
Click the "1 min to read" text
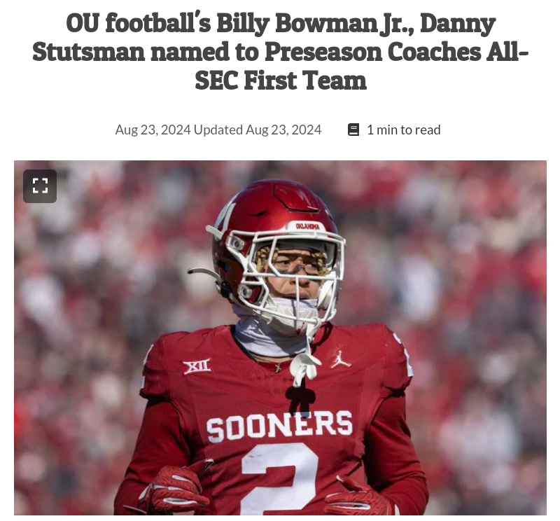[x=404, y=130]
